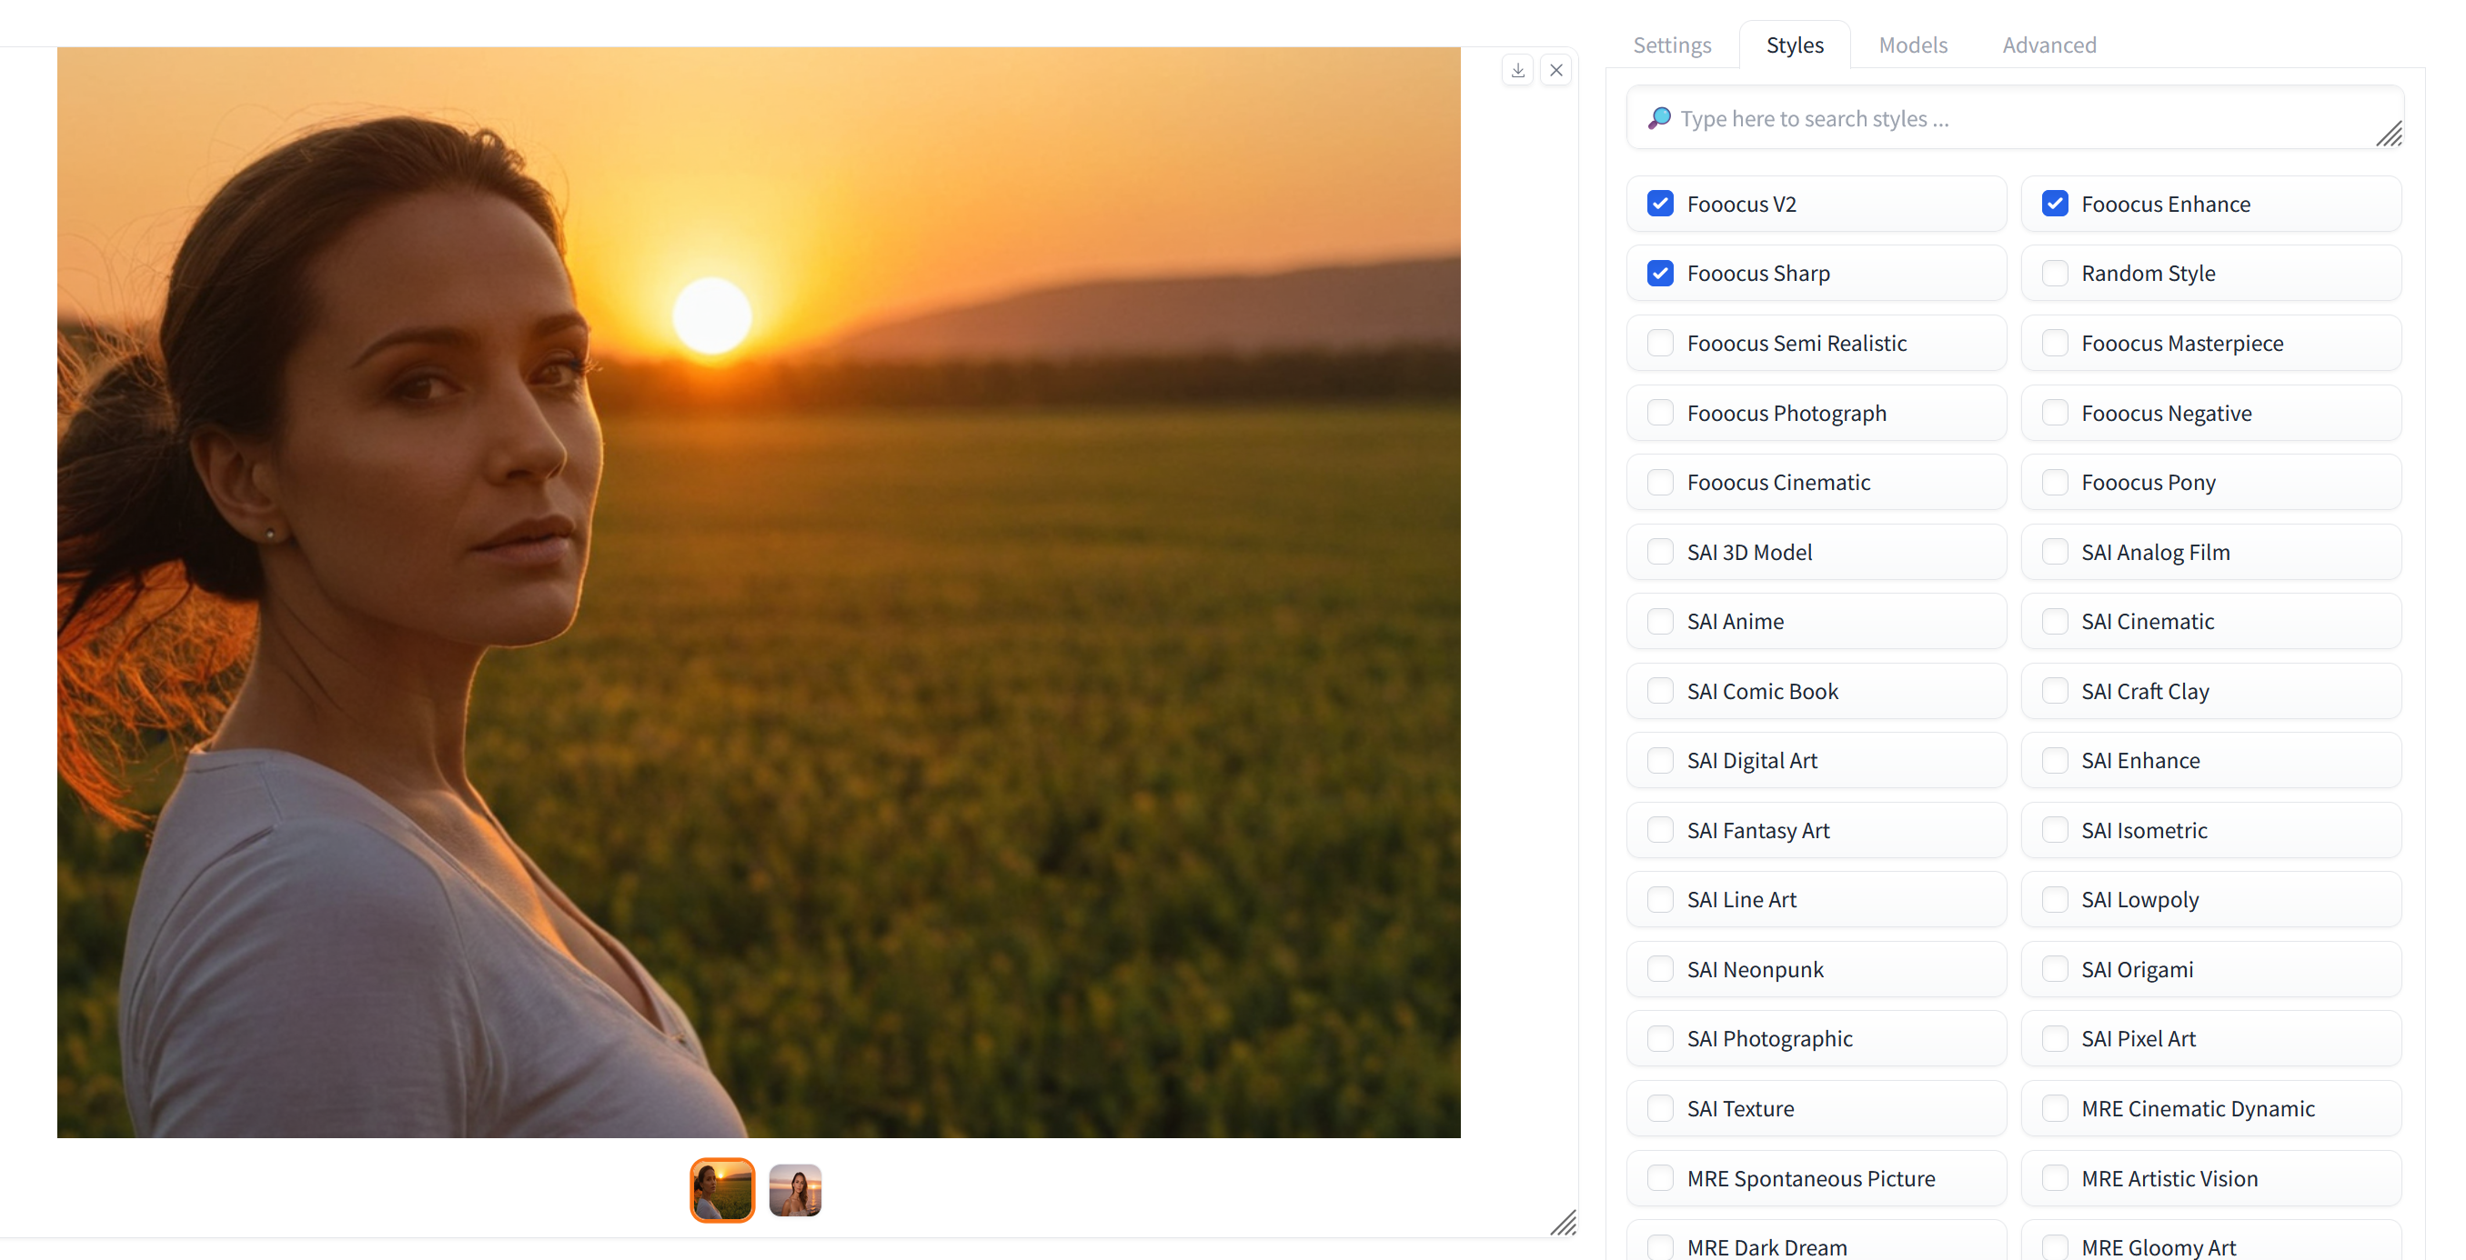This screenshot has width=2466, height=1260.
Task: Select SAI Enhance style
Action: pyautogui.click(x=2054, y=761)
